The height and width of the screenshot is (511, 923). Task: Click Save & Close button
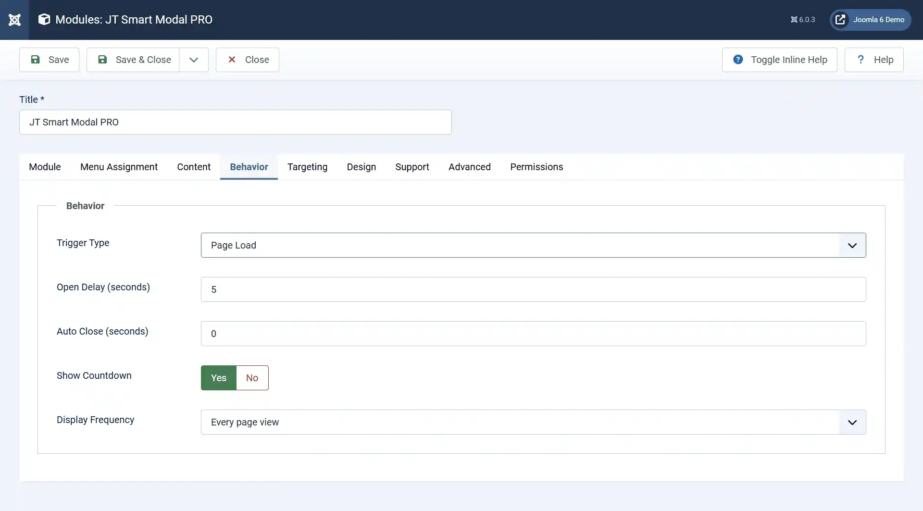point(133,60)
